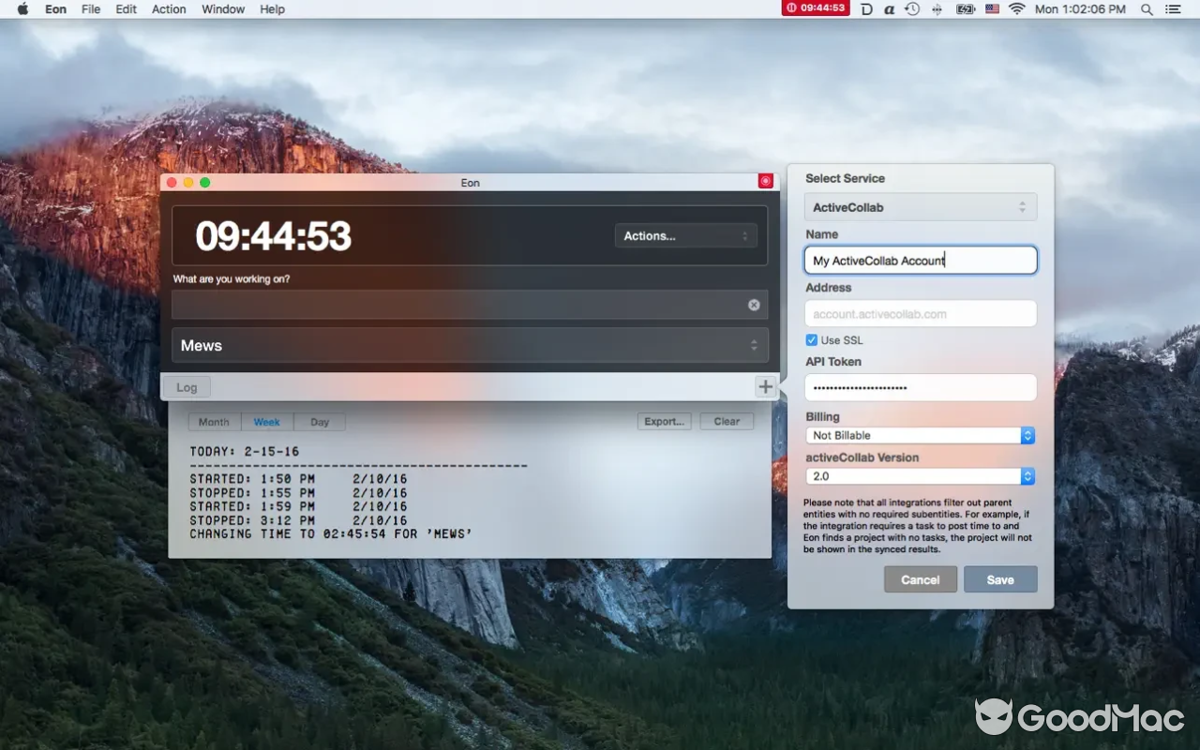Click the red 09:44:53 timer in the menu bar
The width and height of the screenshot is (1200, 750).
pyautogui.click(x=815, y=8)
